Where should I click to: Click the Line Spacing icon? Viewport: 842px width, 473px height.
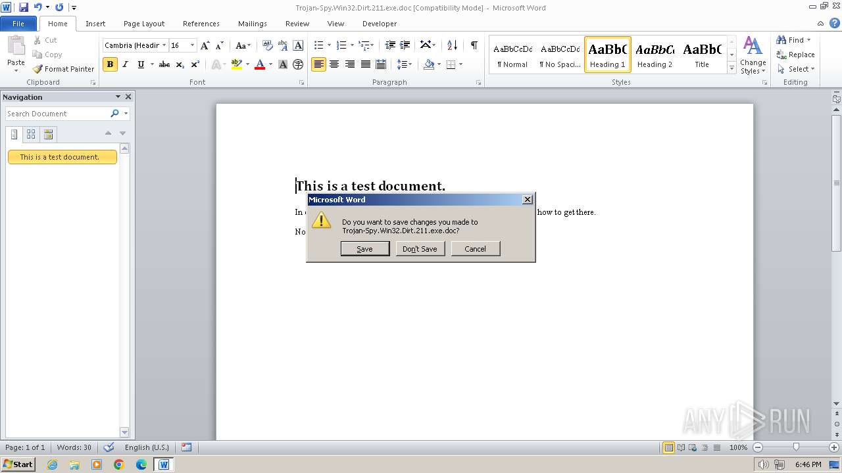click(403, 64)
